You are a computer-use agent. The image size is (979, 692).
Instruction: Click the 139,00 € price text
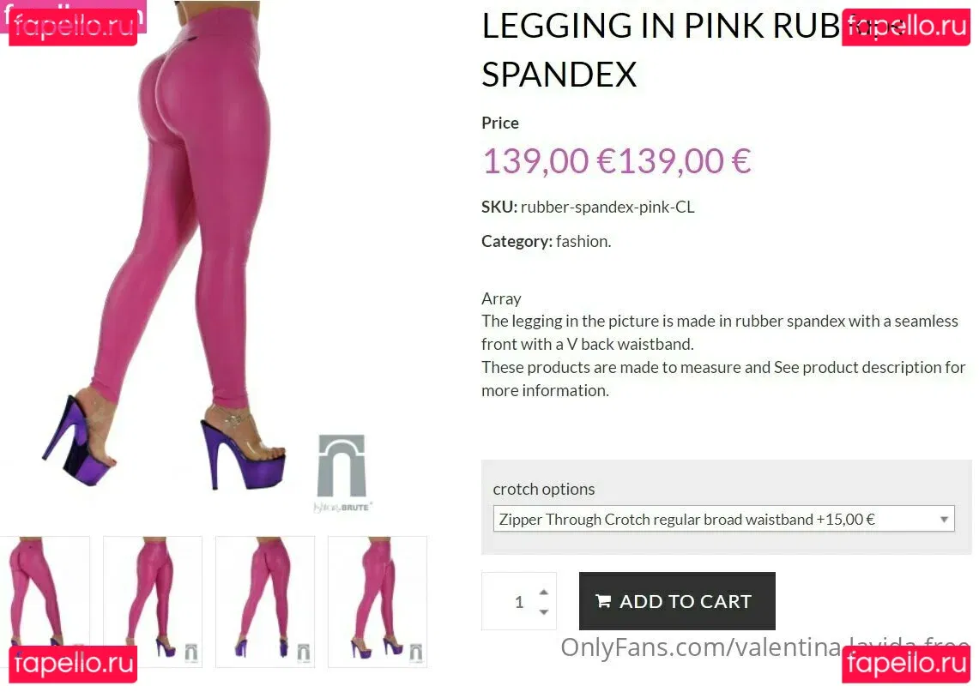(x=616, y=161)
